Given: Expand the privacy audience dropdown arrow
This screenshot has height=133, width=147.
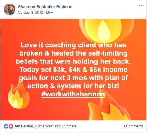Looking at the screenshot, I should pyautogui.click(x=52, y=13).
